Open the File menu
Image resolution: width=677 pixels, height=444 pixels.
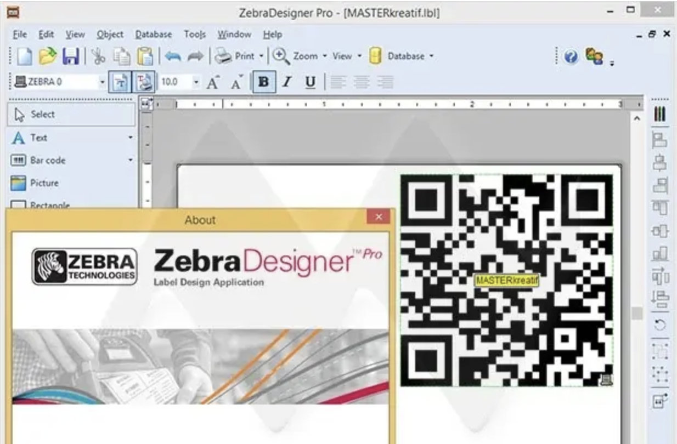coord(19,35)
